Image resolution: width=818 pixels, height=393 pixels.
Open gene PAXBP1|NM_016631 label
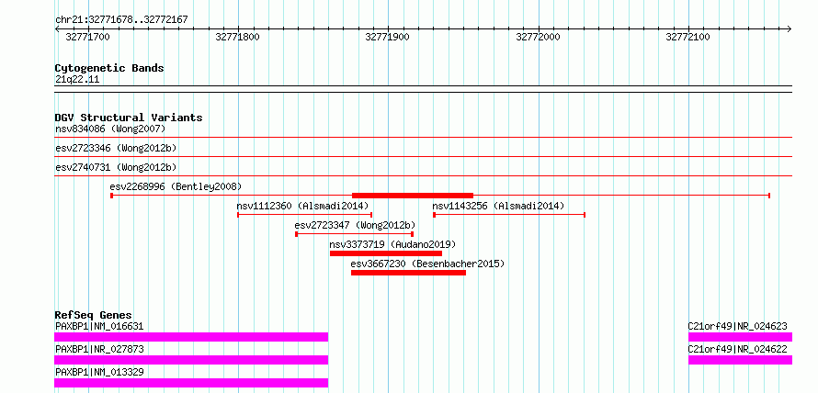click(x=99, y=327)
